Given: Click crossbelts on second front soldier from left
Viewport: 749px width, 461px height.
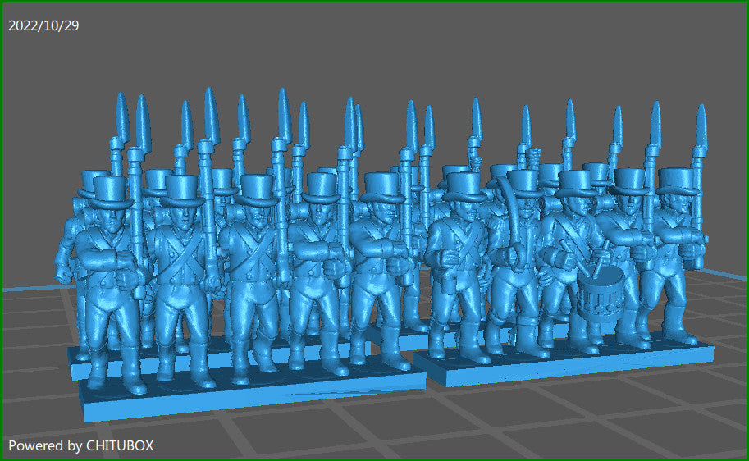Looking at the screenshot, I should tap(185, 254).
